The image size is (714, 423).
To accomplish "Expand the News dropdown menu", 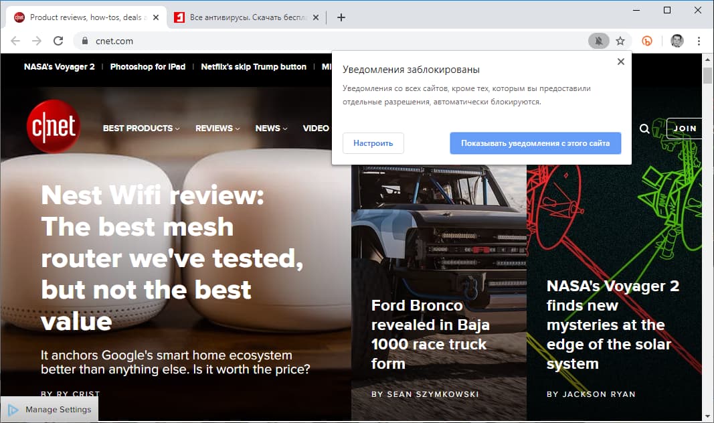I will [x=272, y=129].
